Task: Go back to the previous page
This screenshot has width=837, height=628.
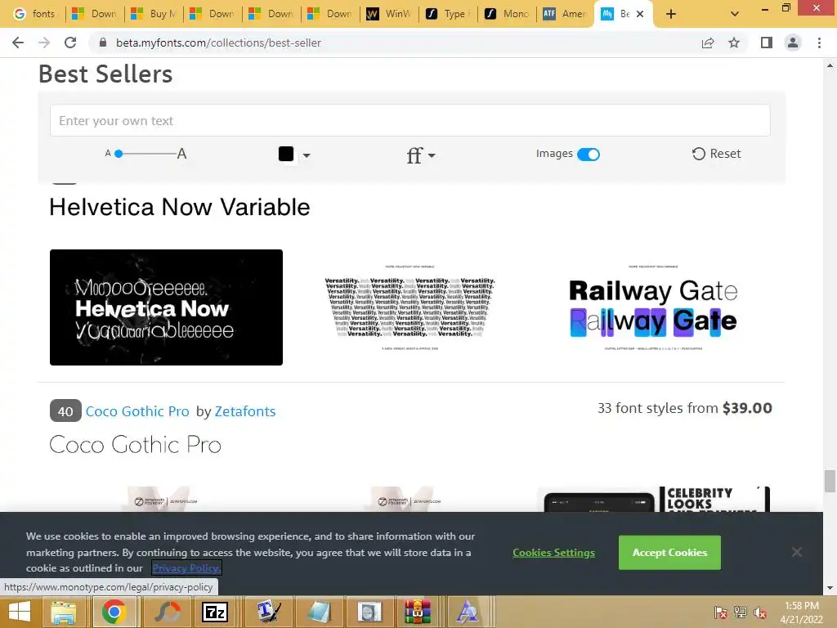Action: click(18, 43)
